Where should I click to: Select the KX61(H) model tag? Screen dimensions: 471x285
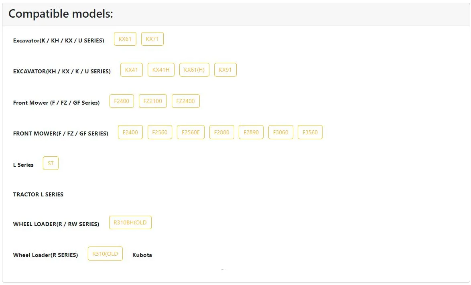[194, 70]
